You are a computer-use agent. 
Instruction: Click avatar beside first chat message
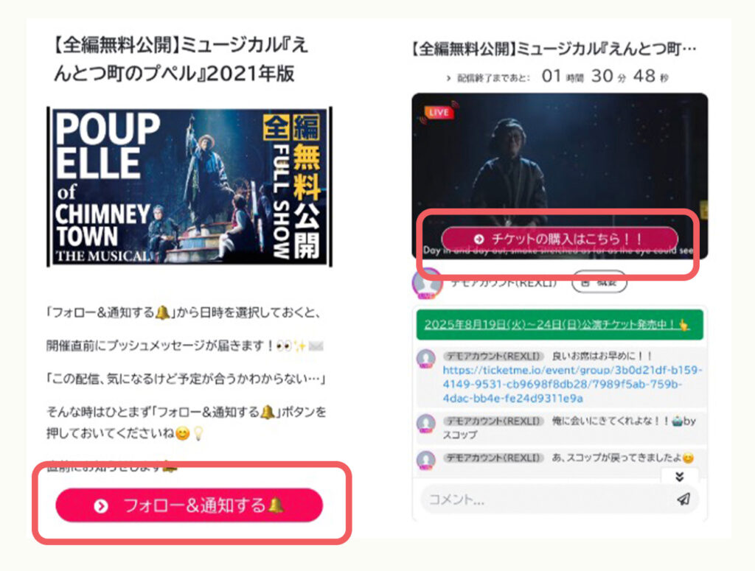425,359
